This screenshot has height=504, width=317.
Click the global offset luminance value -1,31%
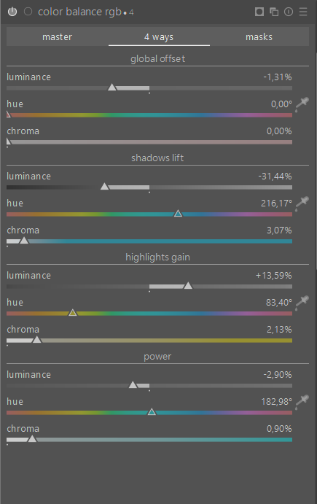278,77
